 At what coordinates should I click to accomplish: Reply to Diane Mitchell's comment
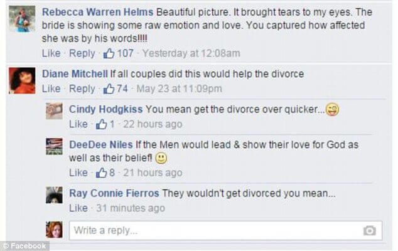pyautogui.click(x=82, y=88)
